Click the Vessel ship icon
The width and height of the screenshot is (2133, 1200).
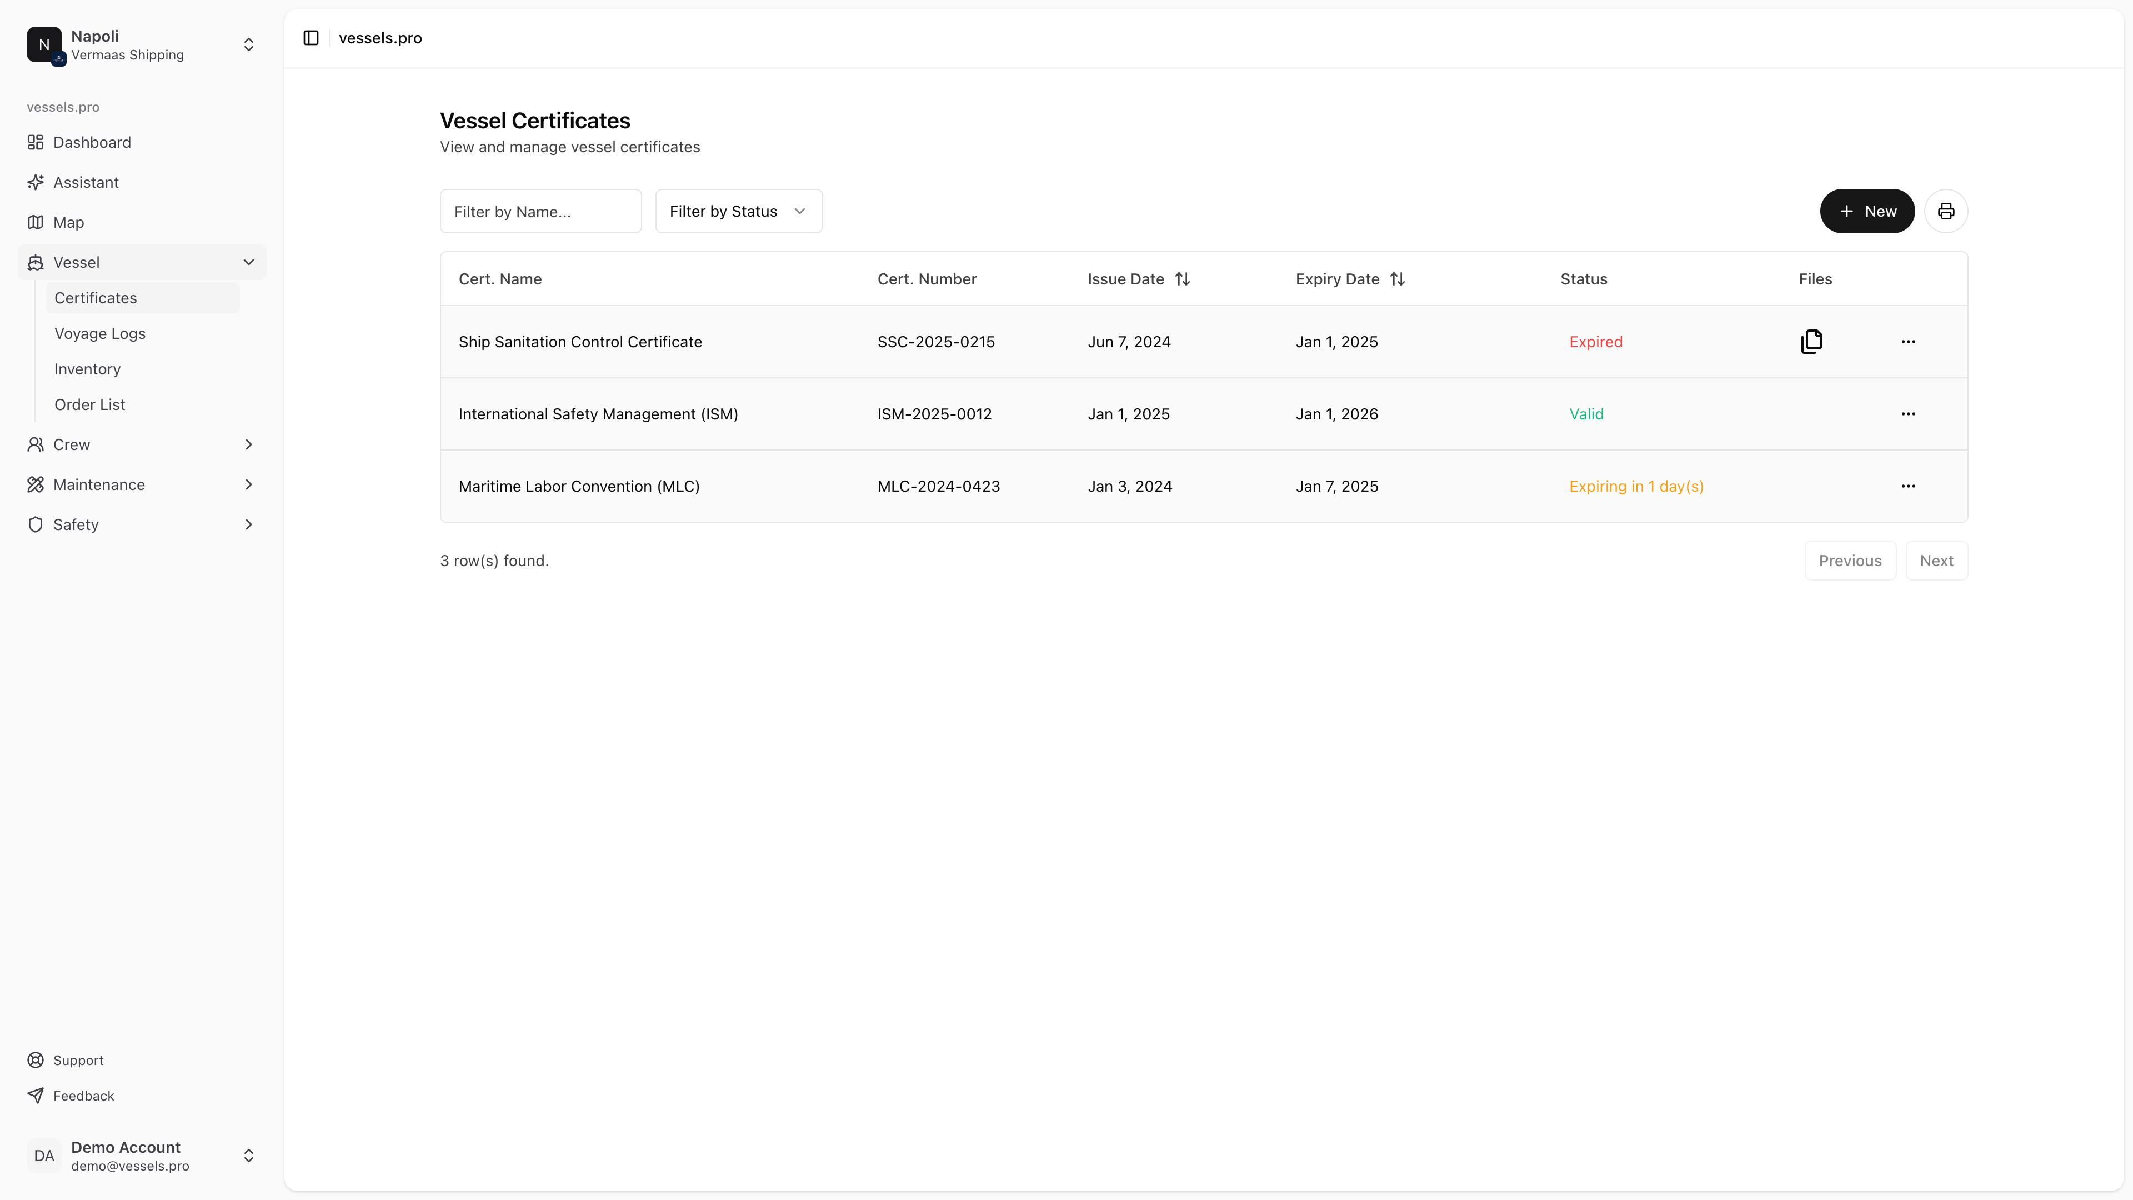tap(36, 263)
